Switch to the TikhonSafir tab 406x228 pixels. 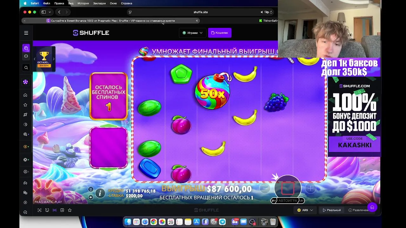(268, 21)
